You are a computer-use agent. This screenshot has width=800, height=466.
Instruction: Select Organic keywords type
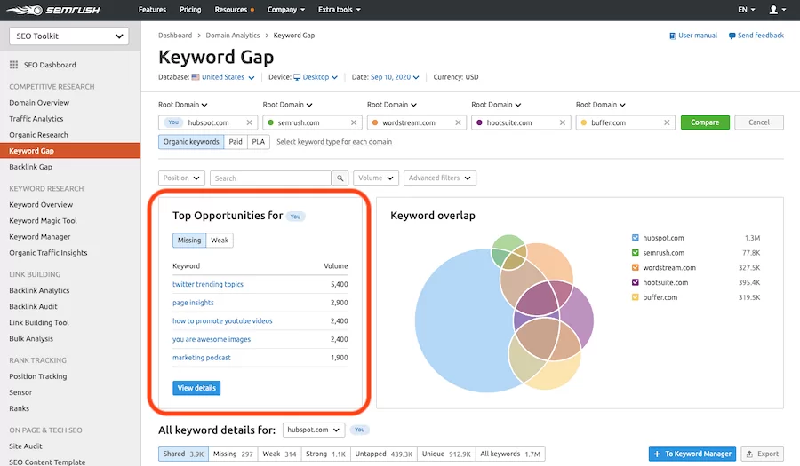(x=191, y=142)
